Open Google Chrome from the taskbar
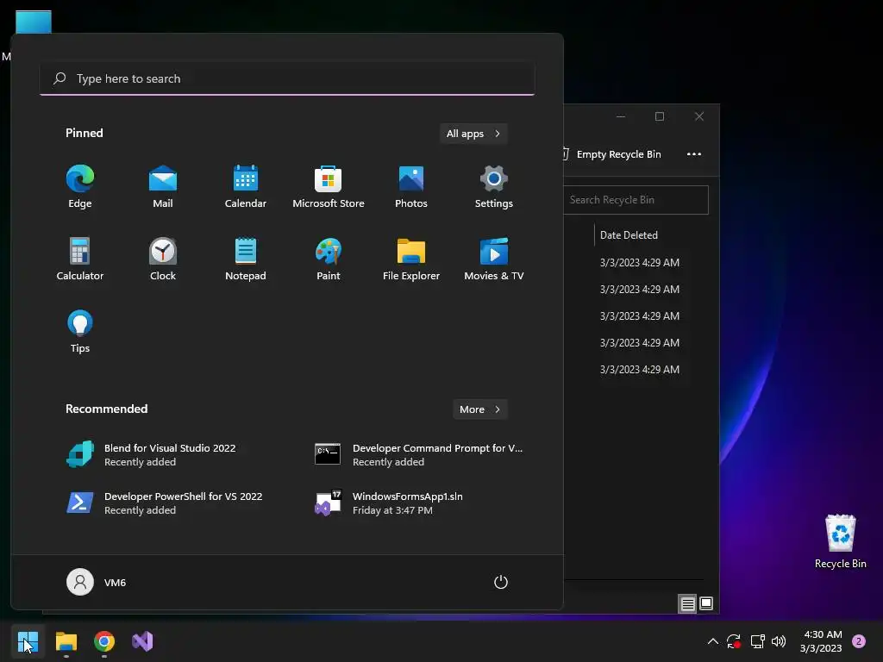The height and width of the screenshot is (662, 883). (x=104, y=641)
